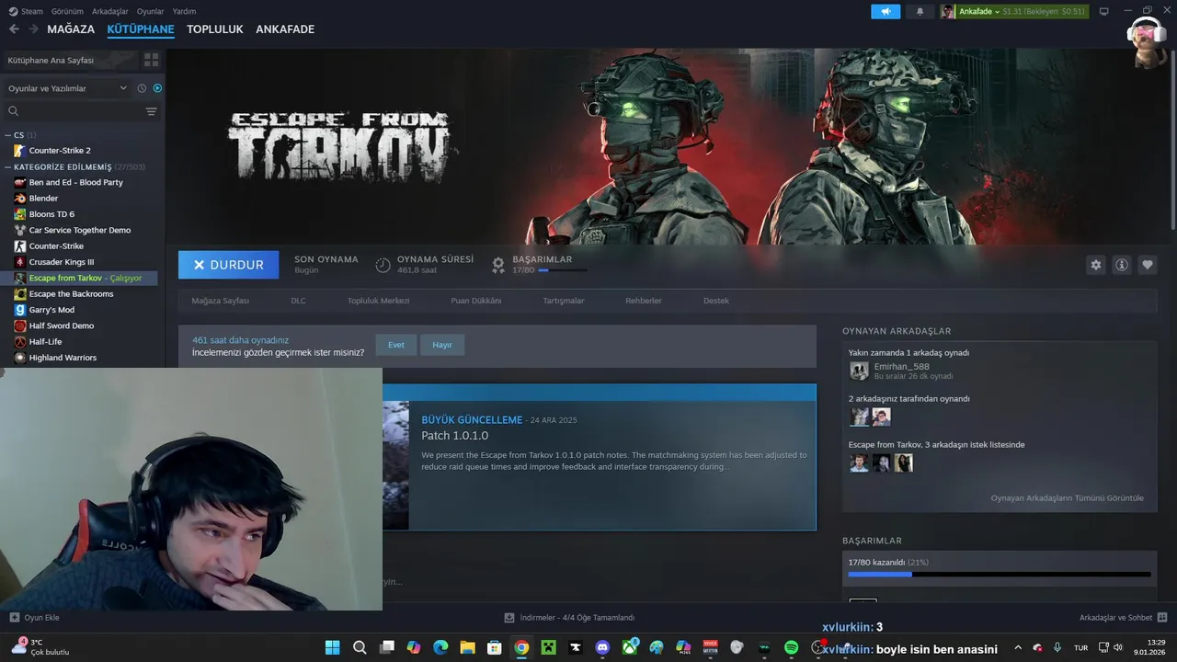Open the Rehberler tab
This screenshot has width=1177, height=662.
[x=644, y=301]
